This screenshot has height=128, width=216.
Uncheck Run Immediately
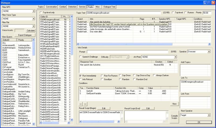[80, 76]
